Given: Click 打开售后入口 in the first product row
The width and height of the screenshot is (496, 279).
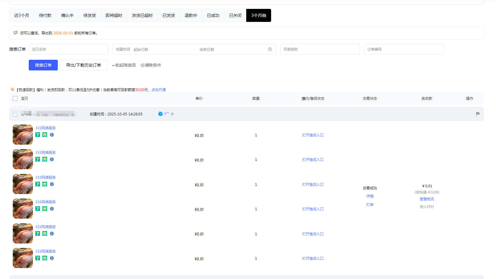Looking at the screenshot, I should pos(313,135).
